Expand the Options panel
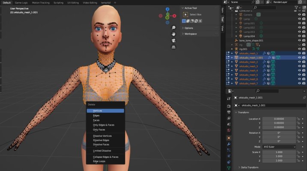Viewport: 307px width, 171px height. [x=183, y=28]
